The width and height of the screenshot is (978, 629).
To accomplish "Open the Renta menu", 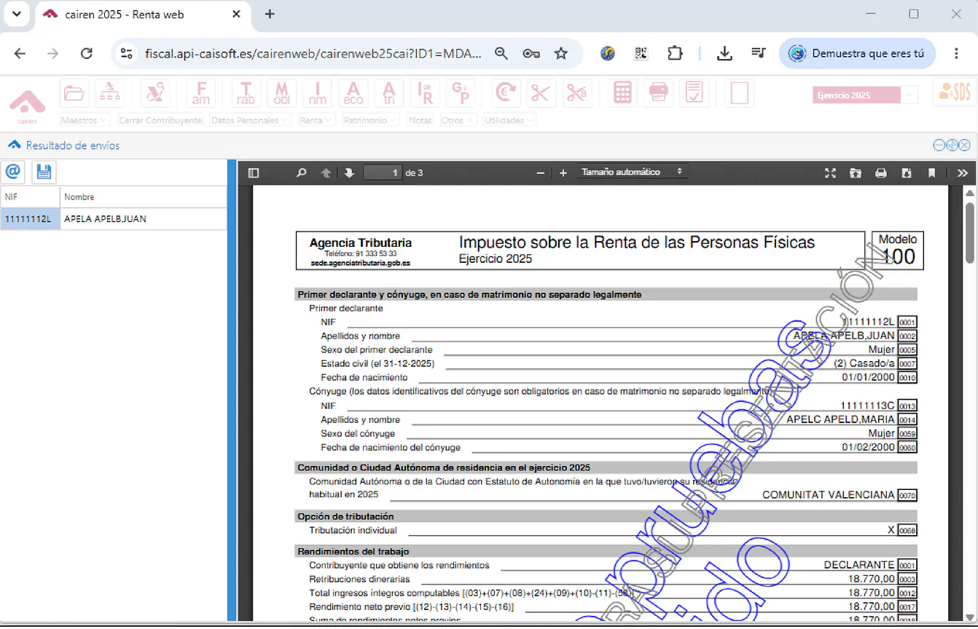I will point(316,120).
